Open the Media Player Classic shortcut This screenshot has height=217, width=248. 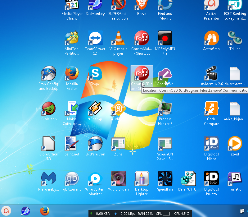click(x=72, y=6)
